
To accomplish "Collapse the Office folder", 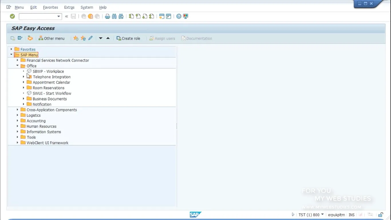I will click(x=17, y=66).
